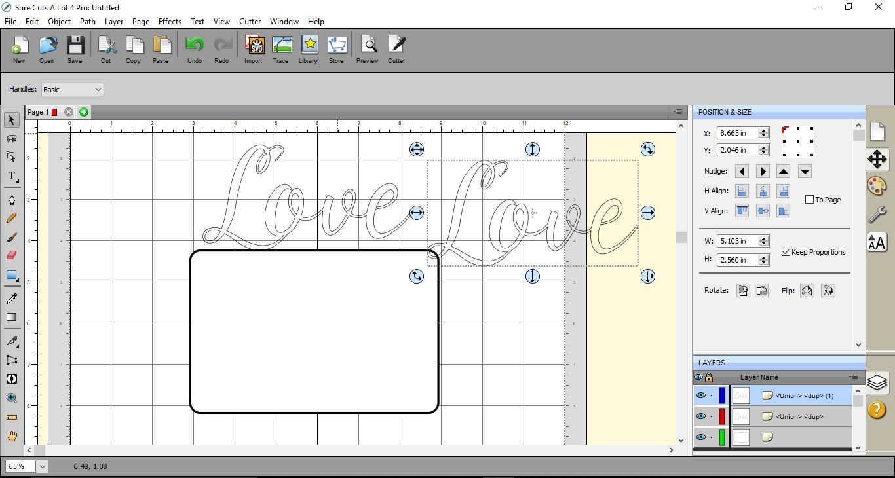Click the Redo toolbar icon
The width and height of the screenshot is (895, 478).
coord(221,49)
